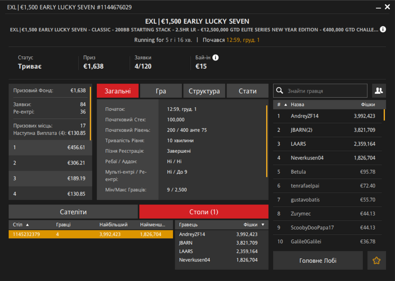The image size is (395, 281).
Task: Click the Головне Лобі button
Action: pyautogui.click(x=318, y=260)
